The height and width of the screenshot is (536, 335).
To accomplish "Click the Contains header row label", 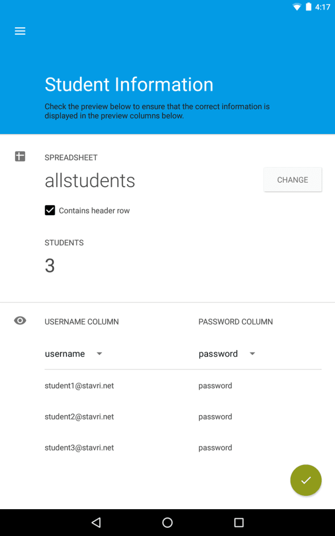I will 94,210.
